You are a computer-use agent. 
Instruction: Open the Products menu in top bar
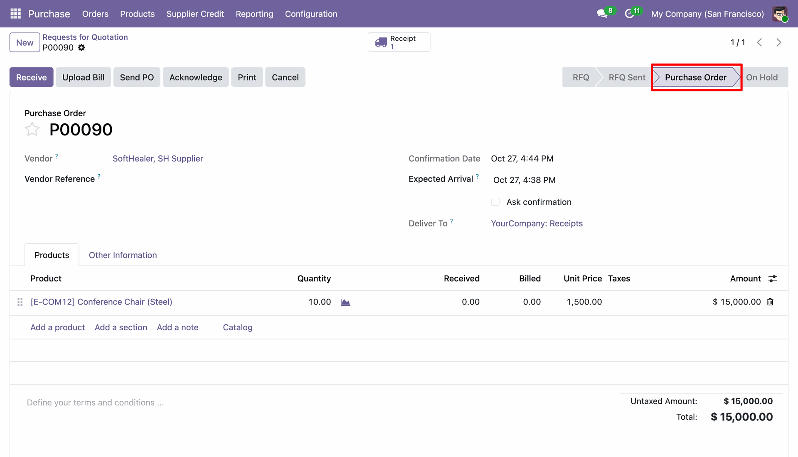137,14
